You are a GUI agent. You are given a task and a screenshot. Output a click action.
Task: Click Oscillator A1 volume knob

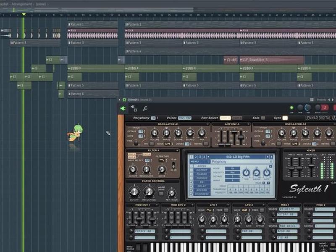pyautogui.click(x=155, y=133)
